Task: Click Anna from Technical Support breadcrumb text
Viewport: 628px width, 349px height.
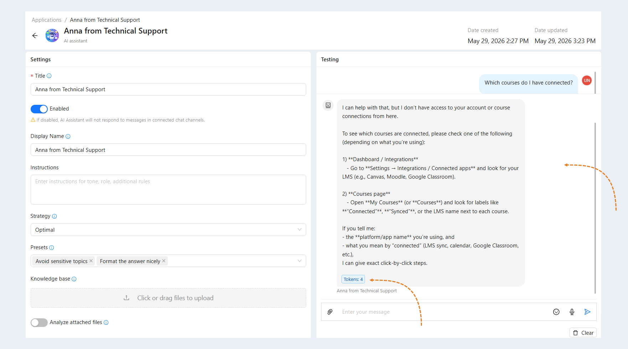Action: click(x=105, y=20)
